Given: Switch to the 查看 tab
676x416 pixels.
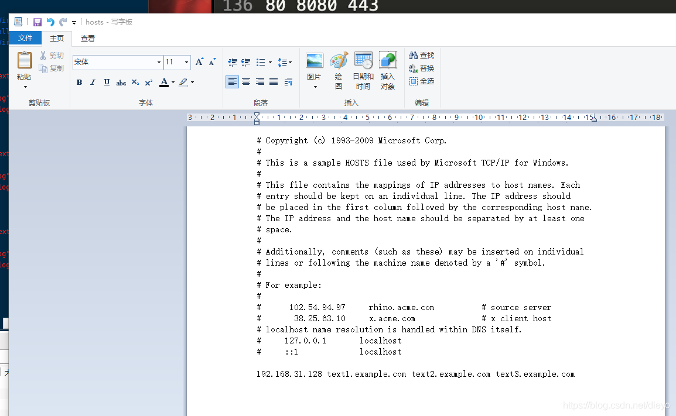Looking at the screenshot, I should click(x=87, y=39).
